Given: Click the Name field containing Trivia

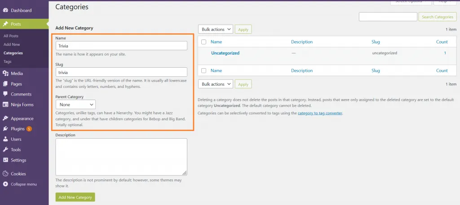Looking at the screenshot, I should pyautogui.click(x=121, y=46).
